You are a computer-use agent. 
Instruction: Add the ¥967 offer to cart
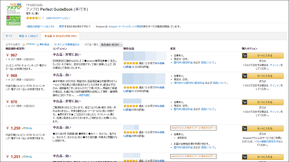pyautogui.click(x=263, y=55)
